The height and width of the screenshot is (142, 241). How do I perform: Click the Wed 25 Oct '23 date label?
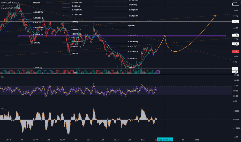(165, 140)
